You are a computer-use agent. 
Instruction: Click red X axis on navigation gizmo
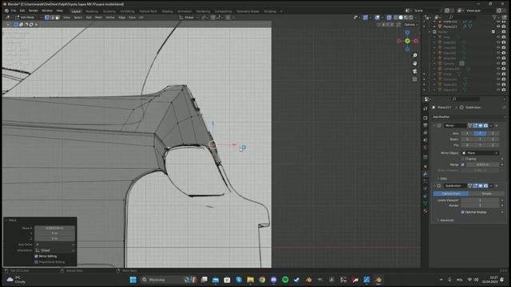click(416, 41)
